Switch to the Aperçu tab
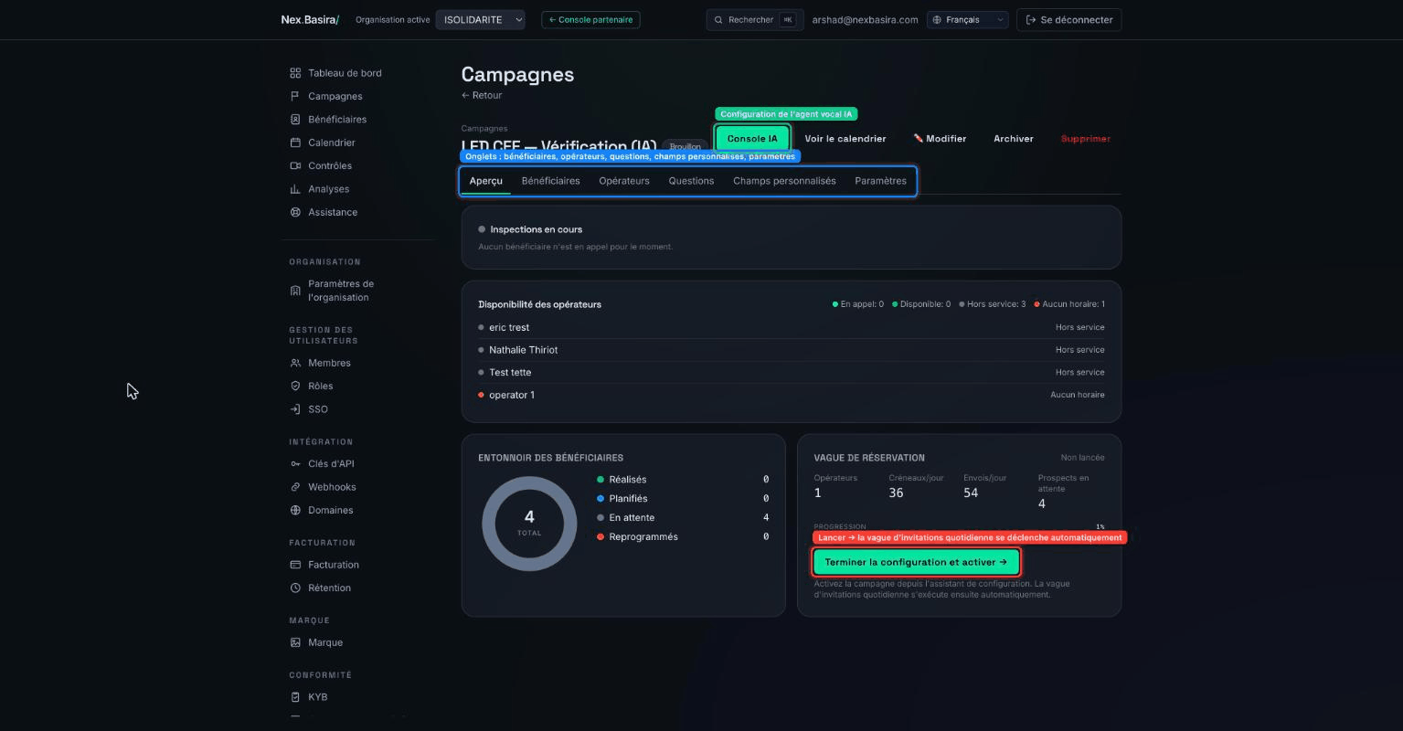This screenshot has width=1403, height=731. pos(486,181)
